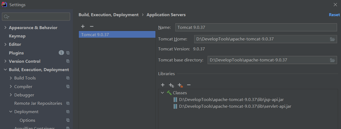This screenshot has height=129, width=341.
Task: Expand the Build Tools node
Action: [x=11, y=78]
